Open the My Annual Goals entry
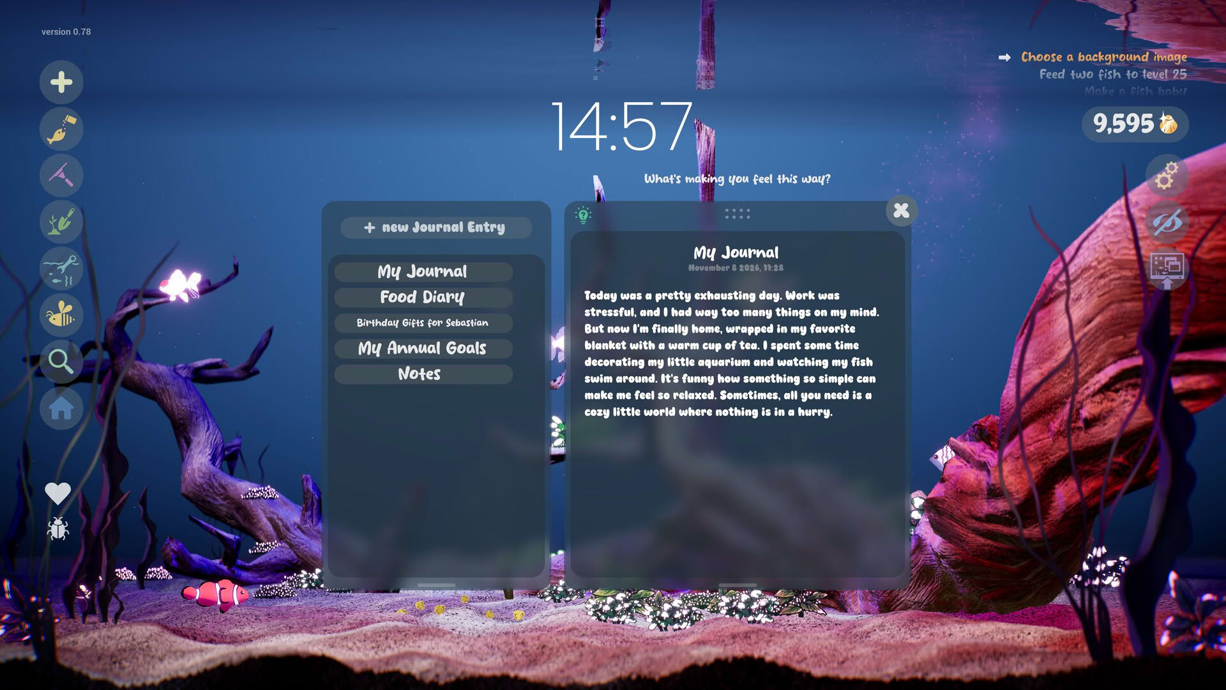This screenshot has width=1226, height=690. click(x=423, y=348)
